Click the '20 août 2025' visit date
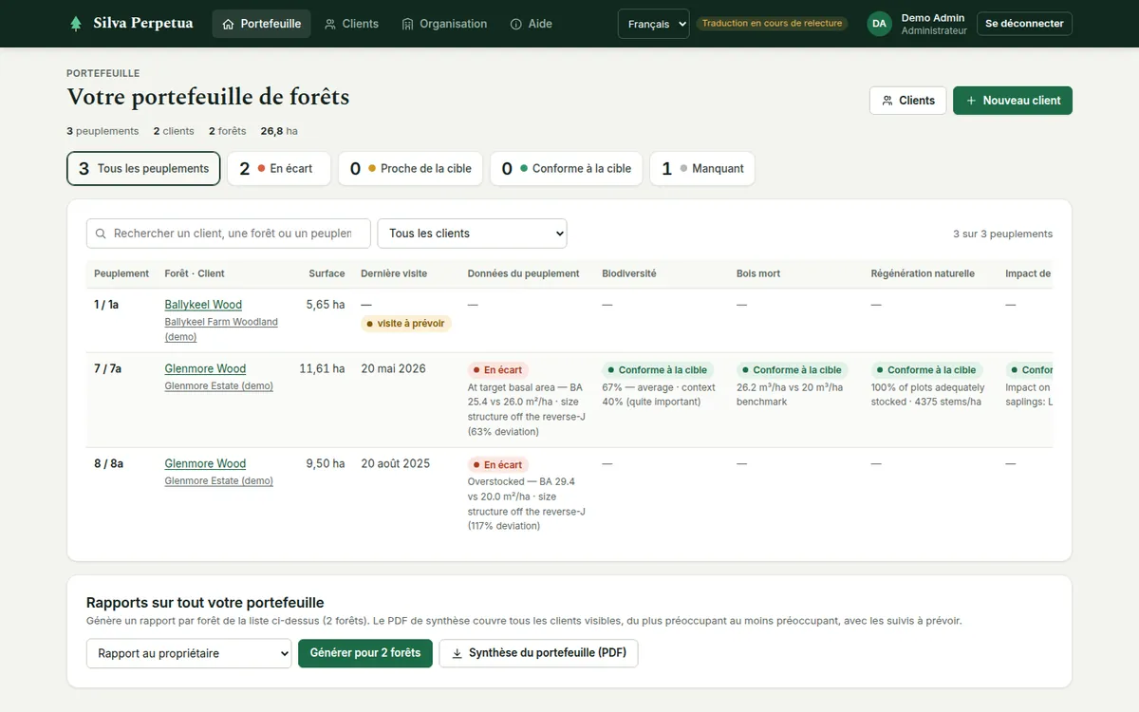Image resolution: width=1139 pixels, height=712 pixels. (x=396, y=463)
